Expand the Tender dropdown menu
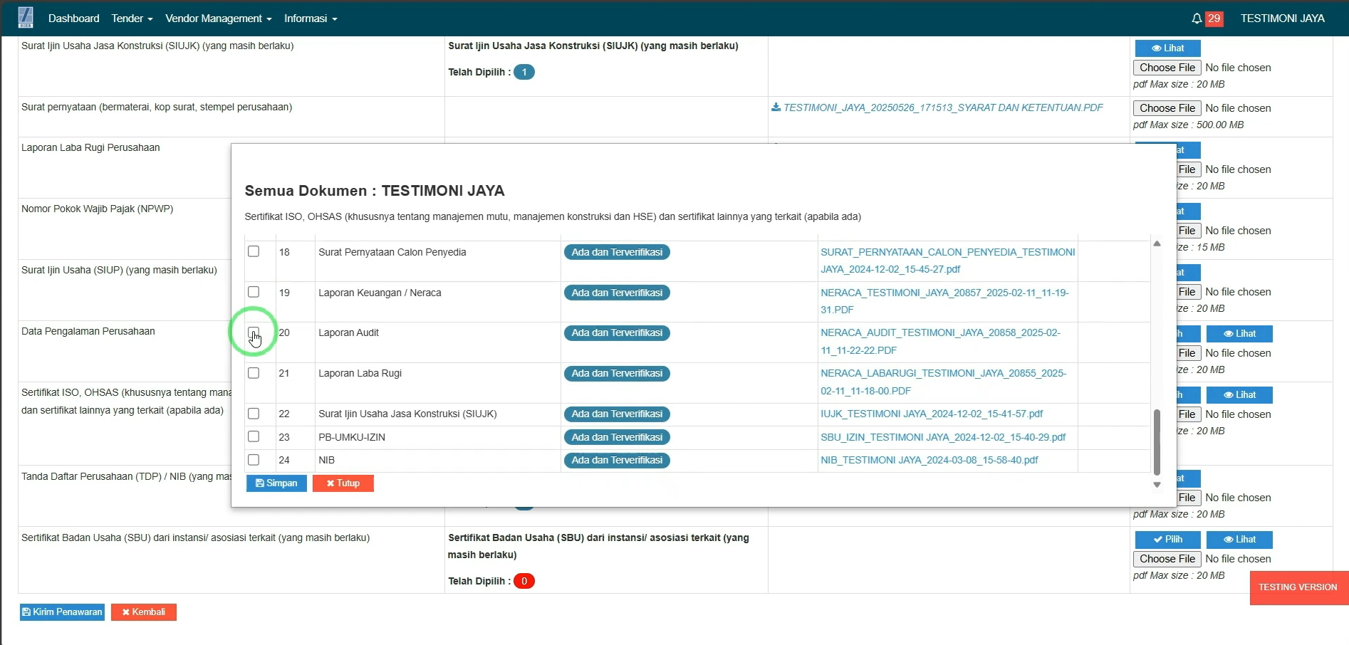 132,19
